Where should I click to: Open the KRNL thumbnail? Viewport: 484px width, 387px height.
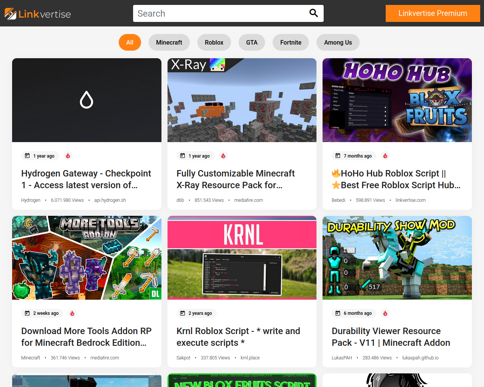pos(242,258)
